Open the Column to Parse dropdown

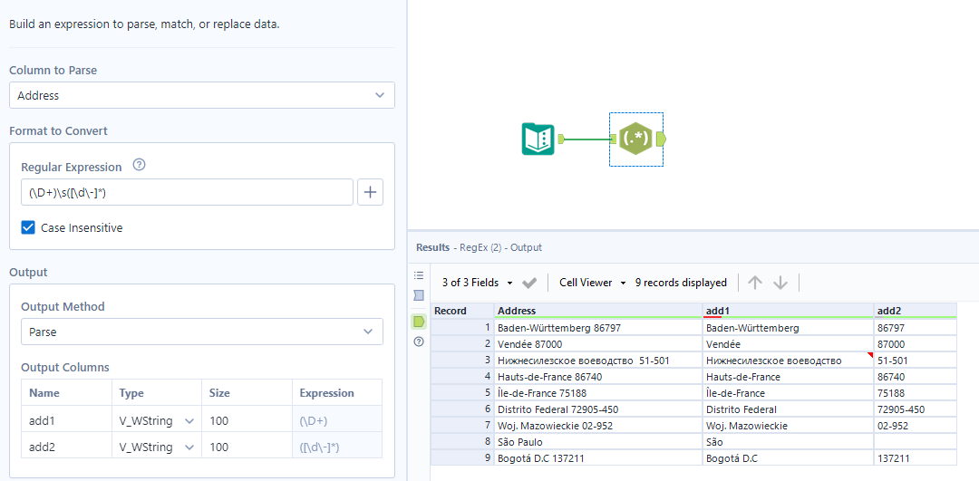click(202, 95)
